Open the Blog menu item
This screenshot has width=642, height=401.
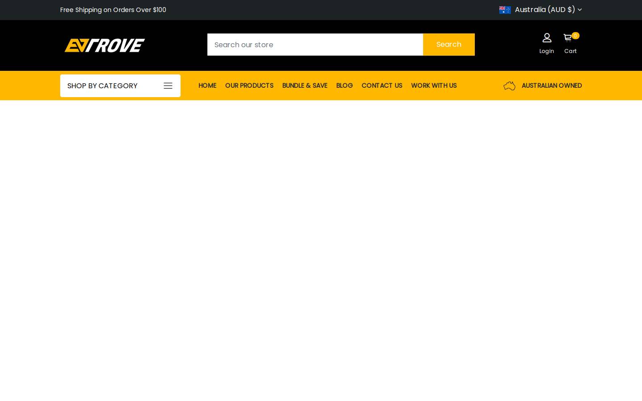click(x=344, y=86)
